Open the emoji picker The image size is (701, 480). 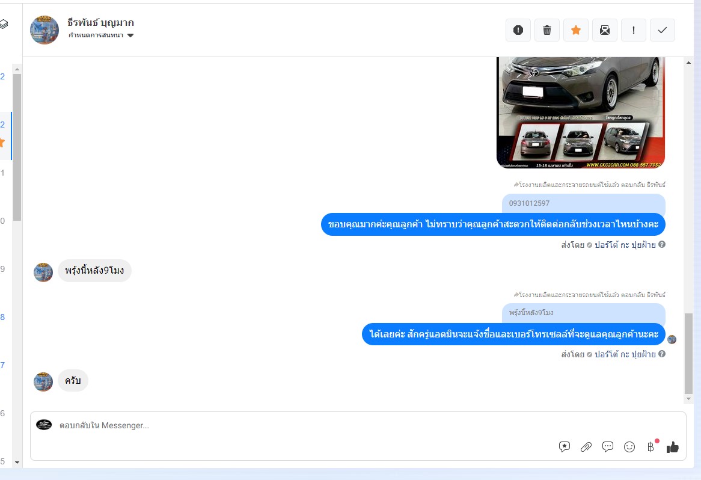point(629,446)
